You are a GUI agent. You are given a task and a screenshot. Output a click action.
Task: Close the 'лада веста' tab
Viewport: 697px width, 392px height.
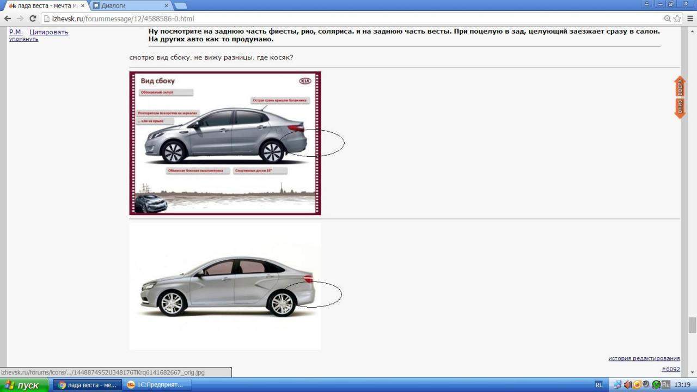[x=82, y=5]
